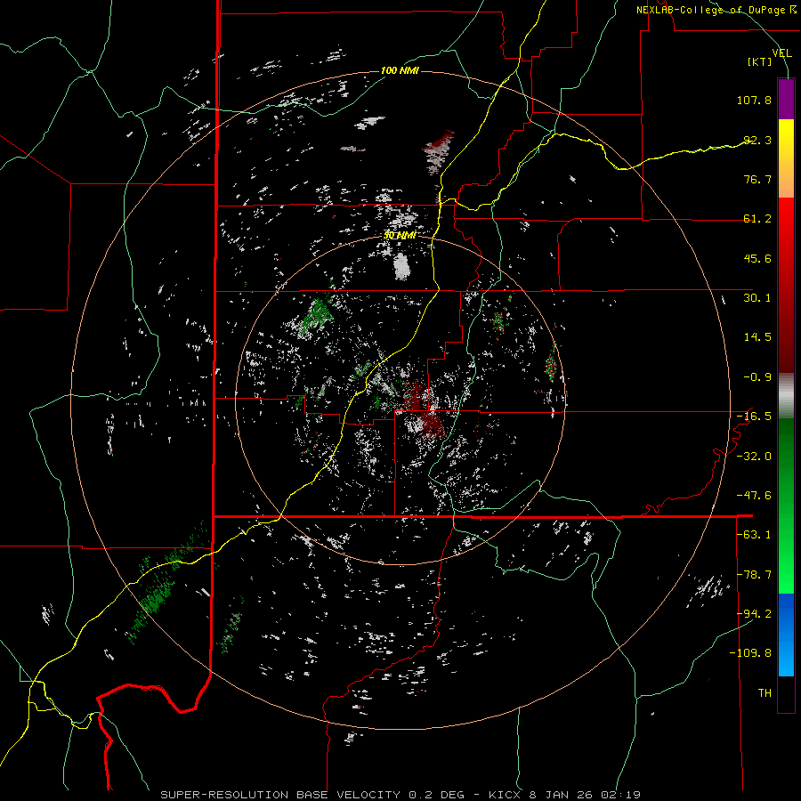Click the -16.5 velocity scale value
This screenshot has height=801, width=801.
pos(754,417)
